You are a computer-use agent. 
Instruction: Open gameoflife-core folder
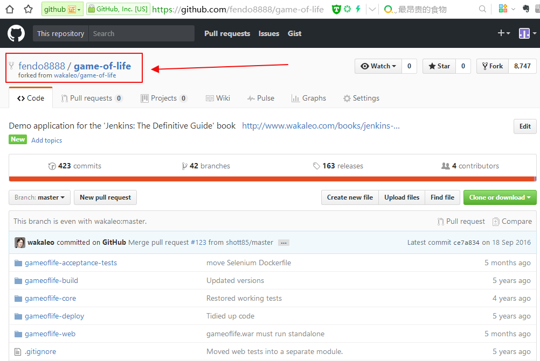click(50, 299)
